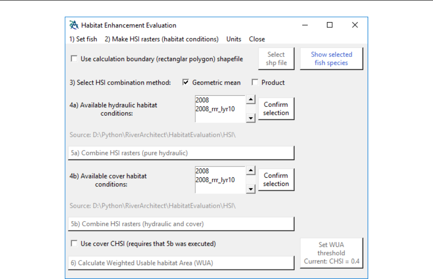Click 'Show selected fish species' button
This screenshot has width=433, height=279.
point(331,59)
